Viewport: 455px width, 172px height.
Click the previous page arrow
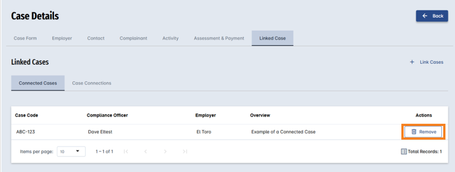[145, 152]
